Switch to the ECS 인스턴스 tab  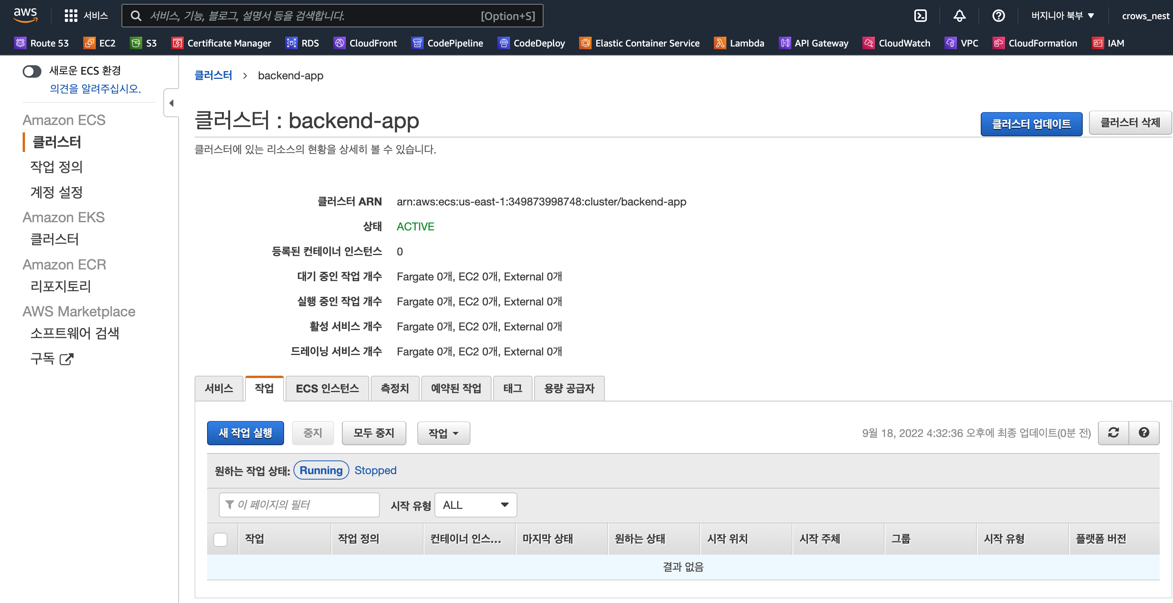[327, 388]
